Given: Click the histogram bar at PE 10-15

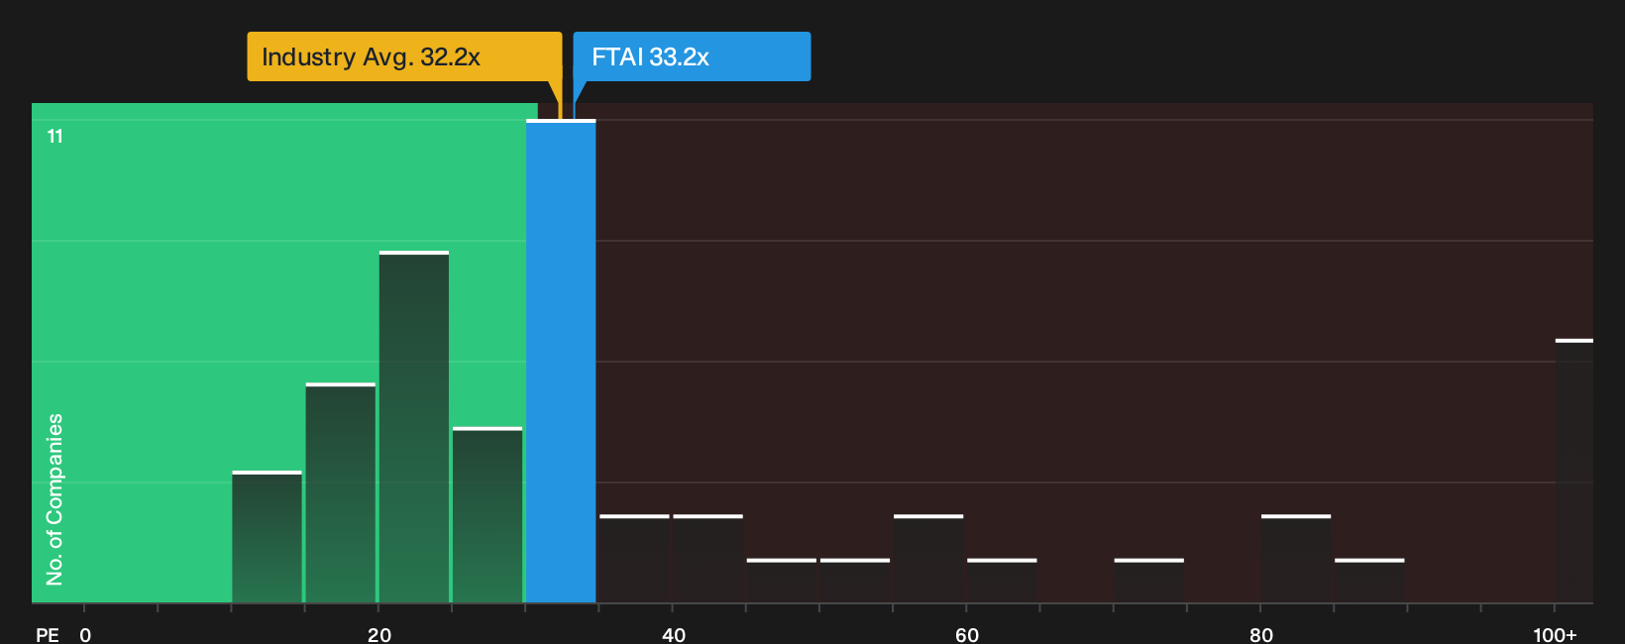Looking at the screenshot, I should tap(268, 537).
